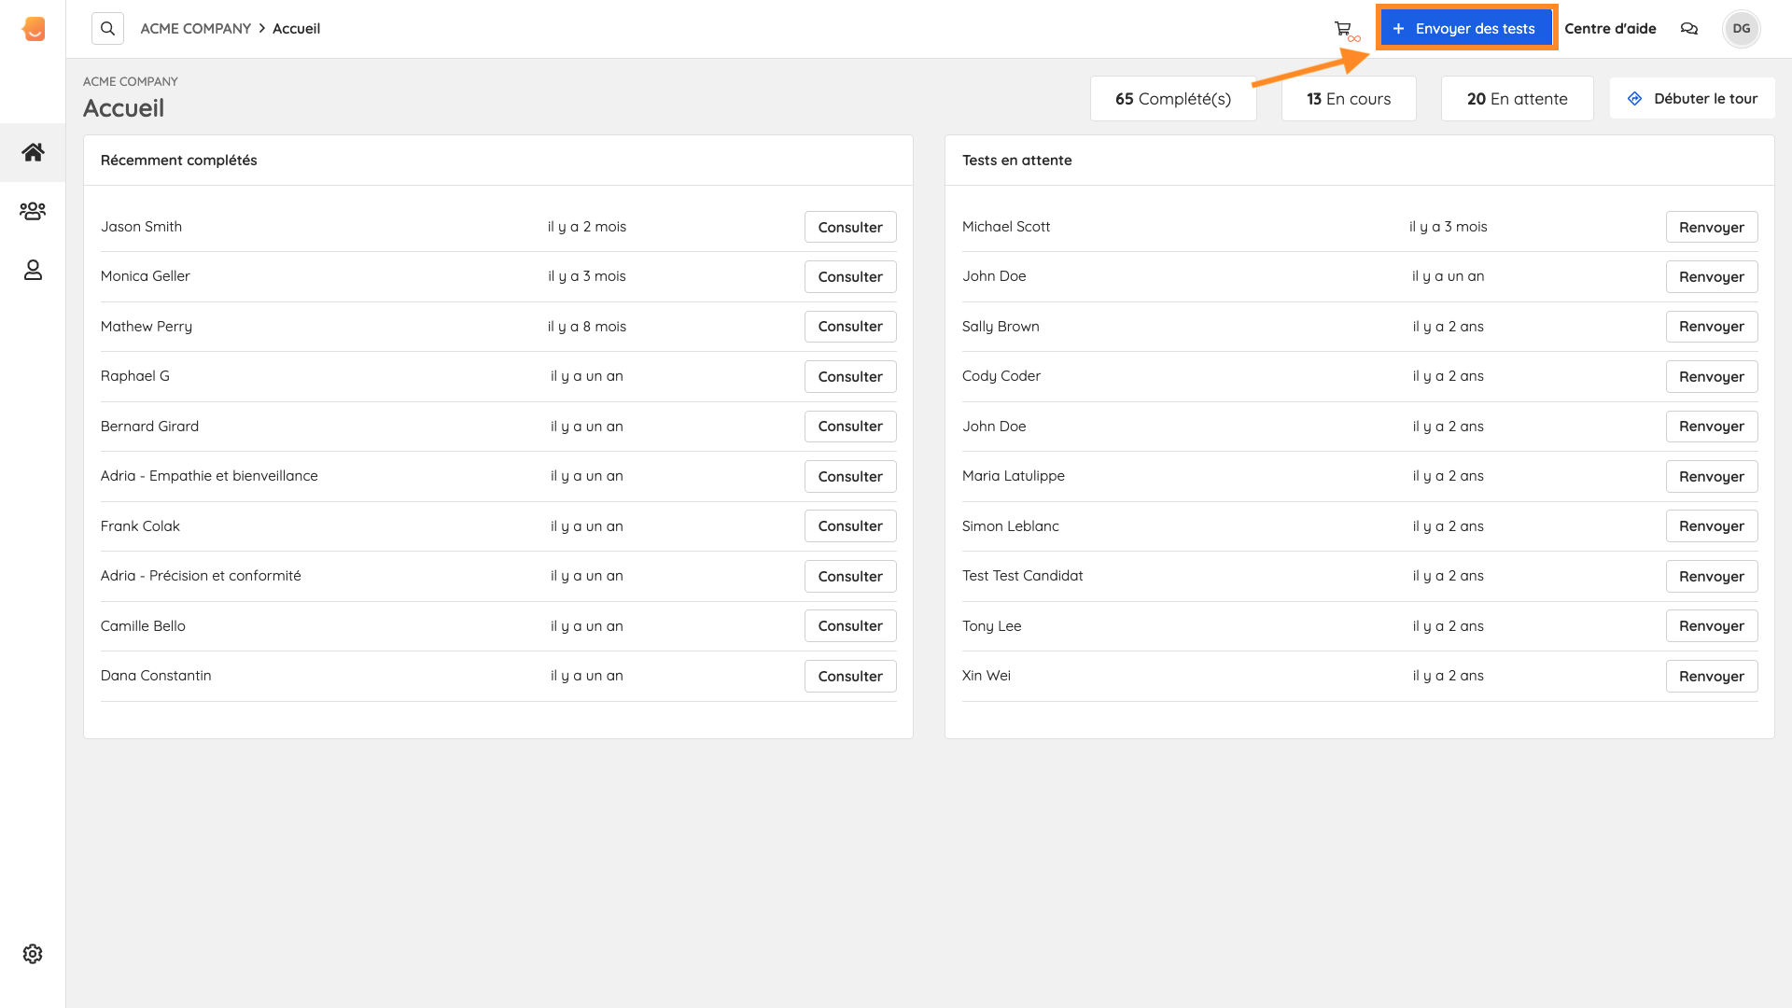Click the name Monica Geller
The image size is (1792, 1008).
[145, 276]
